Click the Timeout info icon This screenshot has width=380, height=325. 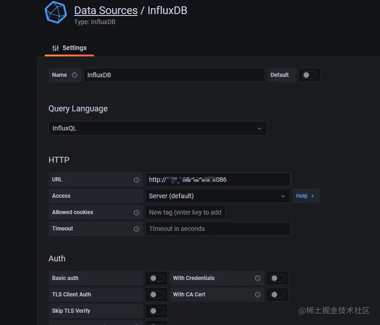tap(137, 229)
